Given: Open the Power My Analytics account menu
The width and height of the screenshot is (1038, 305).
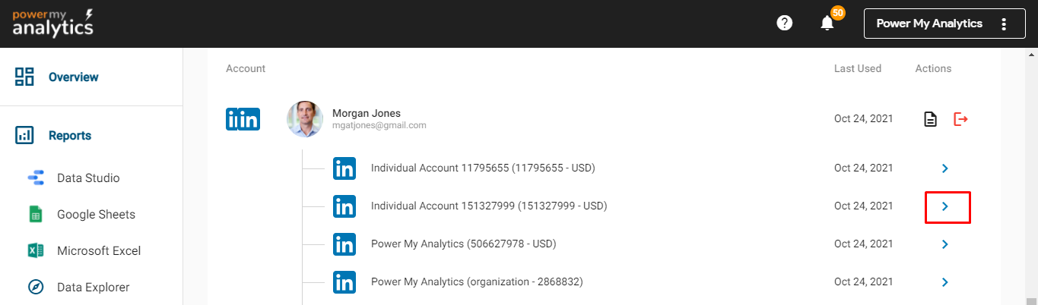Looking at the screenshot, I should point(1004,24).
